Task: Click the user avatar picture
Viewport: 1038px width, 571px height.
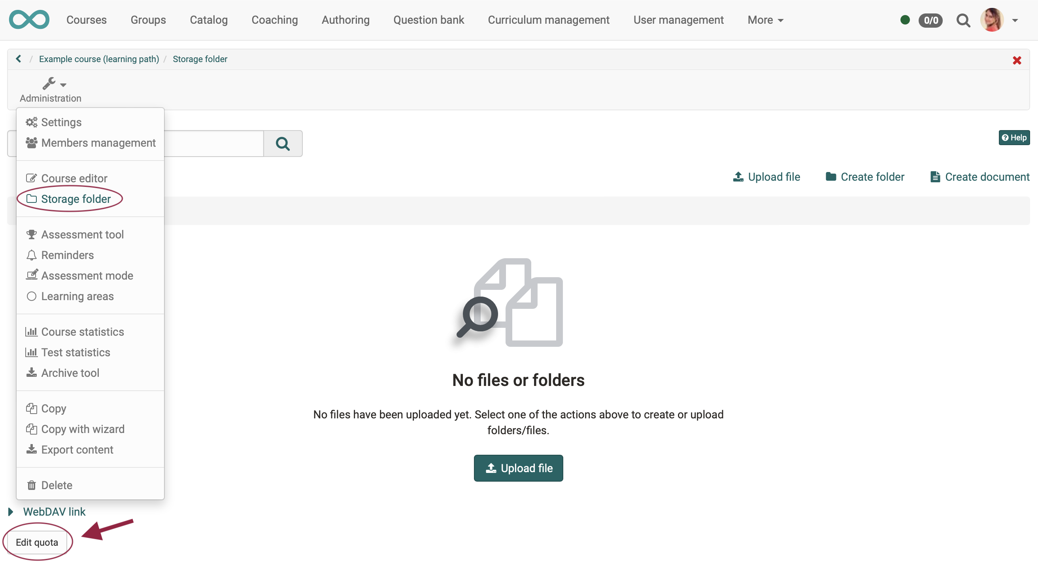Action: coord(992,20)
